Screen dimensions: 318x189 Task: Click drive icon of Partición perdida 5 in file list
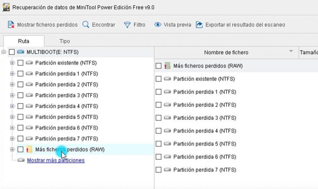pyautogui.click(x=167, y=143)
